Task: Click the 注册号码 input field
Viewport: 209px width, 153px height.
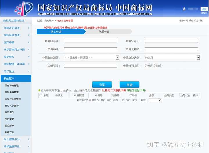Action: click(90, 66)
